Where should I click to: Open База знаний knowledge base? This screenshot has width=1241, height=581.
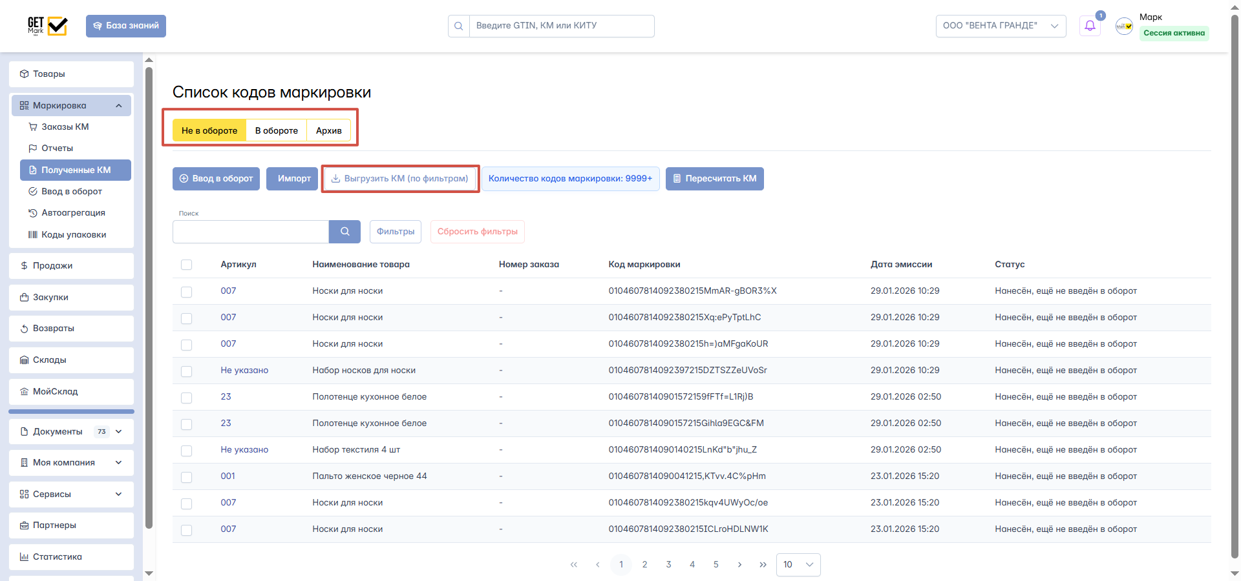coord(126,26)
